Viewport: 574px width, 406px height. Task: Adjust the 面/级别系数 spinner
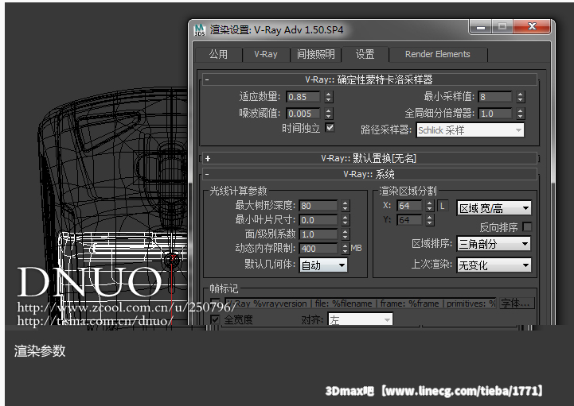pos(346,234)
